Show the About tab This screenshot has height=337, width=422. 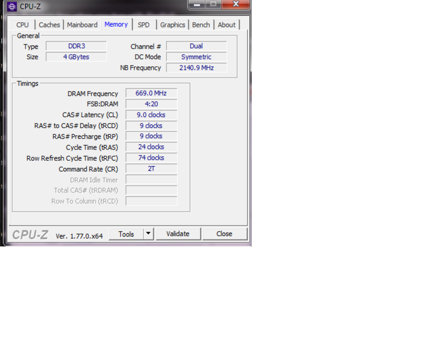[226, 25]
